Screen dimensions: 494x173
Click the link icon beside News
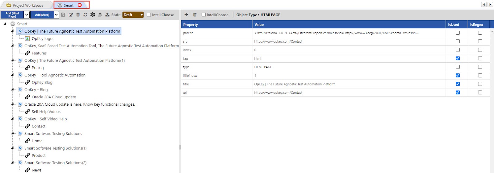[27, 170]
